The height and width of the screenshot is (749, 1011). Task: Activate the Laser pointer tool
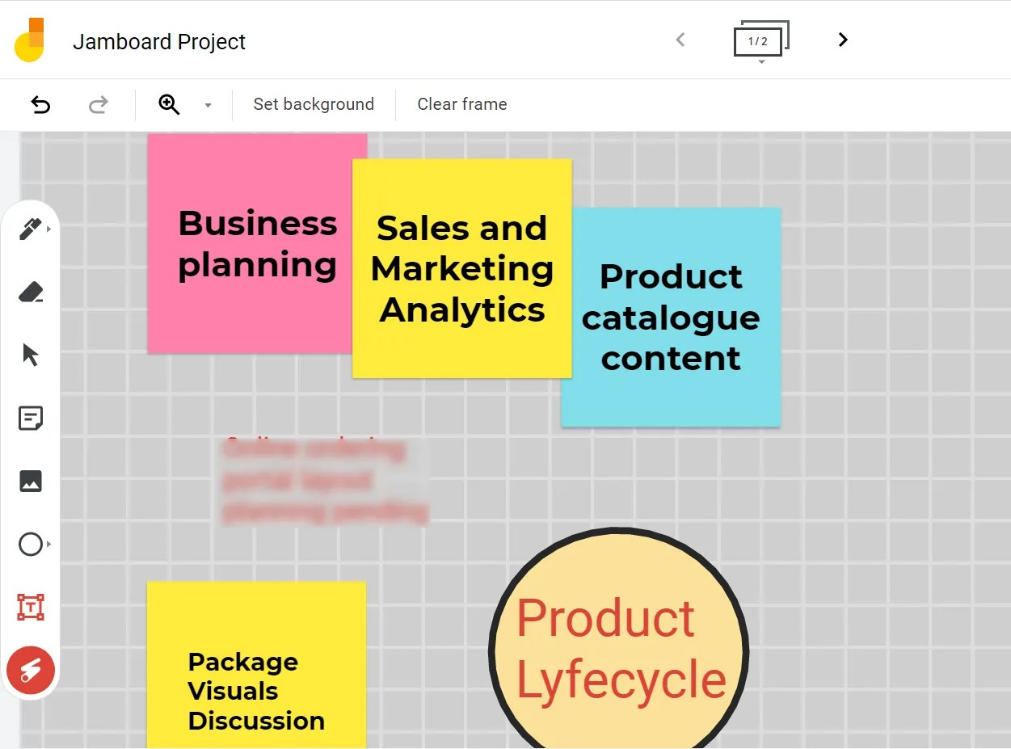click(x=30, y=670)
